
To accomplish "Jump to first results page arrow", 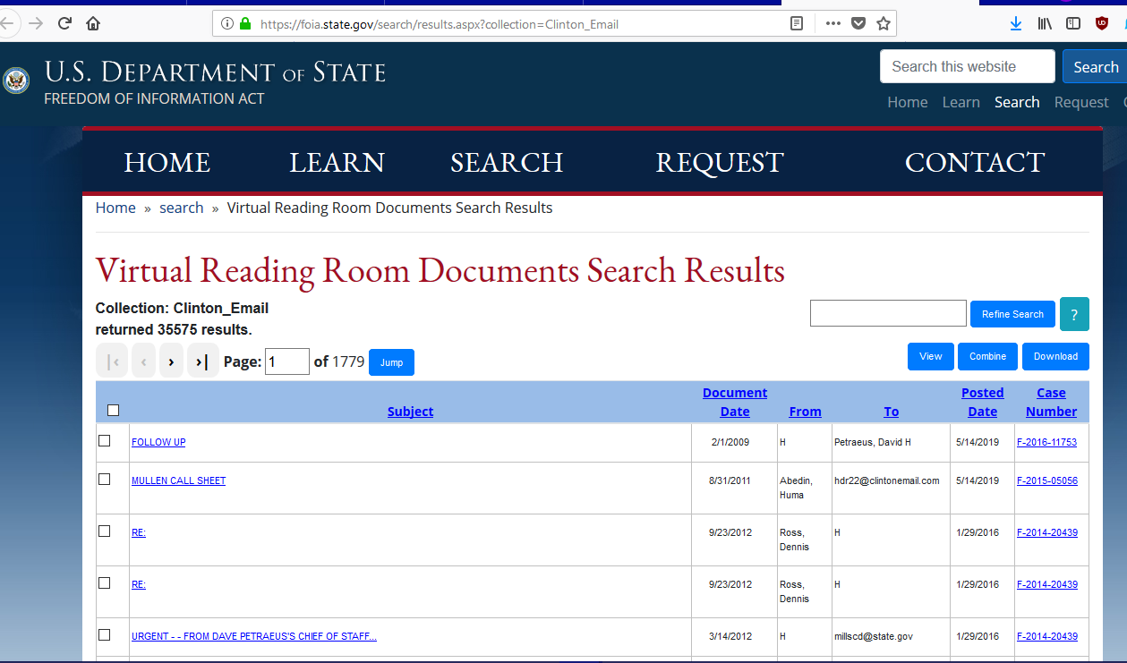I will click(x=112, y=361).
